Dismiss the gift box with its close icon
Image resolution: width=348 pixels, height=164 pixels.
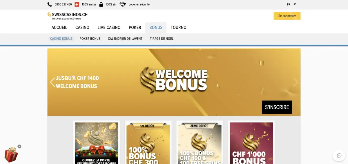pos(19,147)
